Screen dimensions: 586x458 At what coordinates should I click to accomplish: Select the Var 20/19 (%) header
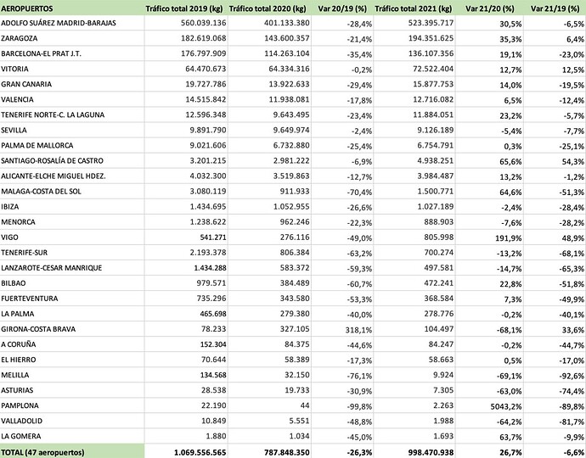(342, 8)
